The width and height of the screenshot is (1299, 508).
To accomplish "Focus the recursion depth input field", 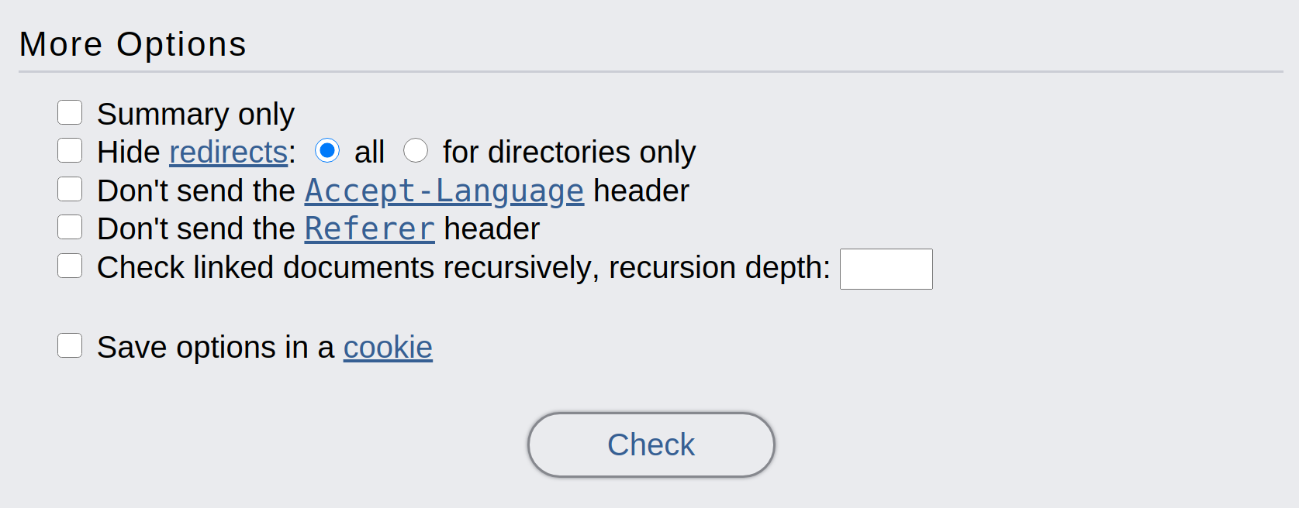I will (x=886, y=269).
